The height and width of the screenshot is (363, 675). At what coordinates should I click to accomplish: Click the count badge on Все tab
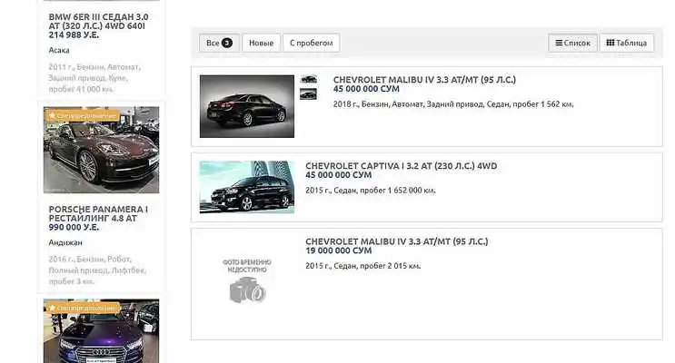[x=227, y=43]
